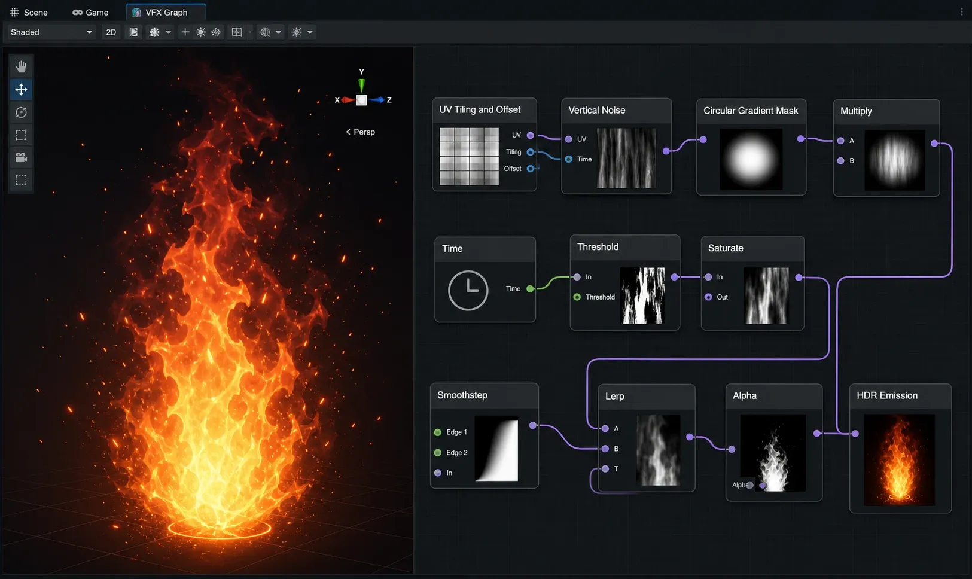Viewport: 972px width, 579px height.
Task: Select the camera tool in left toolbar
Action: (x=21, y=157)
